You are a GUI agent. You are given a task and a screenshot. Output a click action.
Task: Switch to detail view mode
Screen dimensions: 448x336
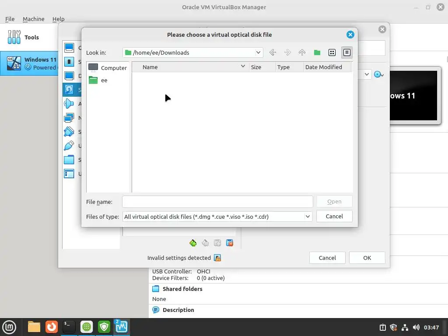tap(346, 52)
